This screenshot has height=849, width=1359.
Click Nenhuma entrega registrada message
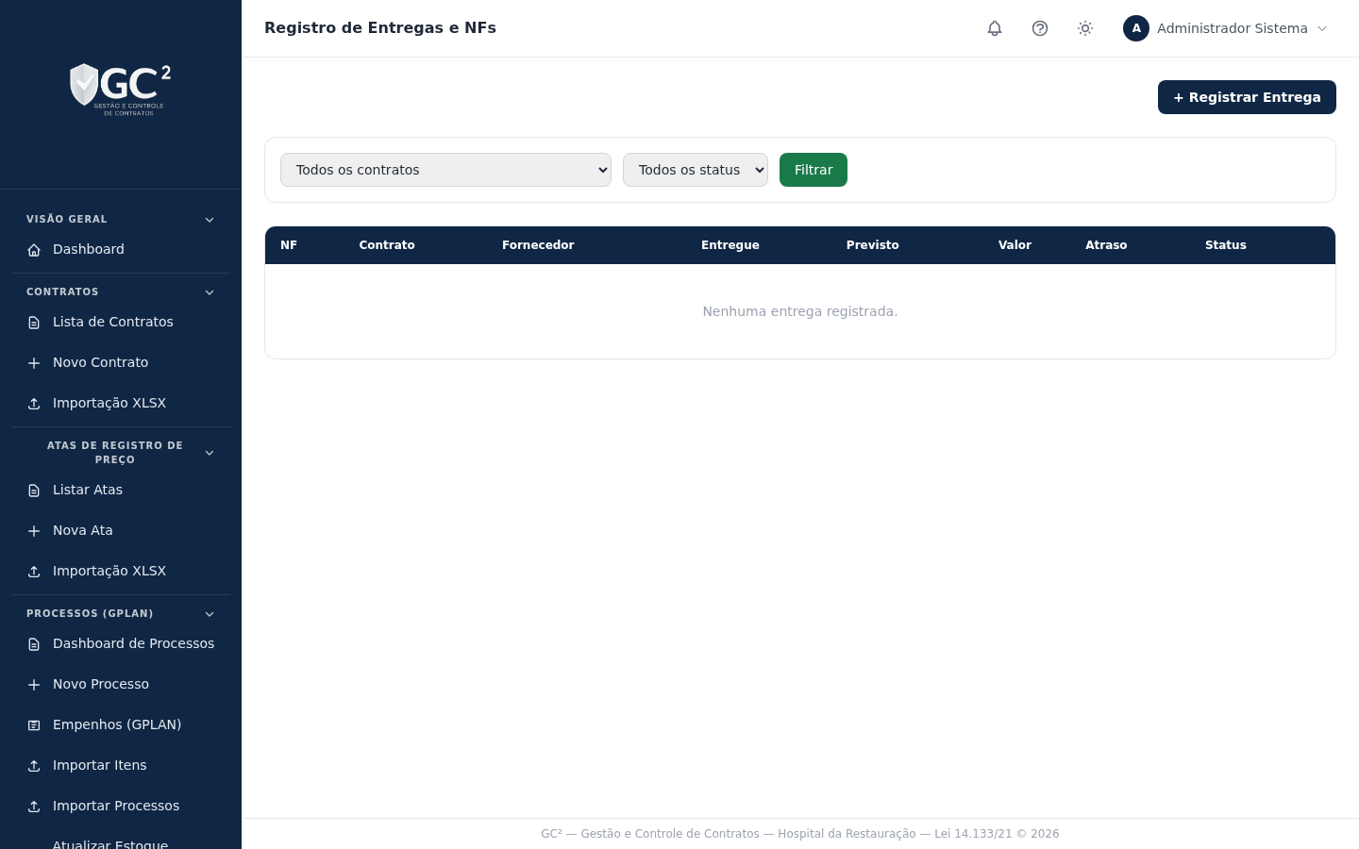point(800,311)
